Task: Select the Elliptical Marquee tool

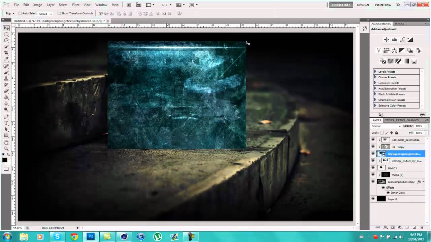Action: (x=6, y=34)
